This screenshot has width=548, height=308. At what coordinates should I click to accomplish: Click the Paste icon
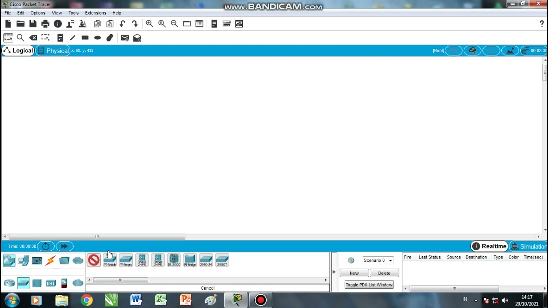click(110, 24)
